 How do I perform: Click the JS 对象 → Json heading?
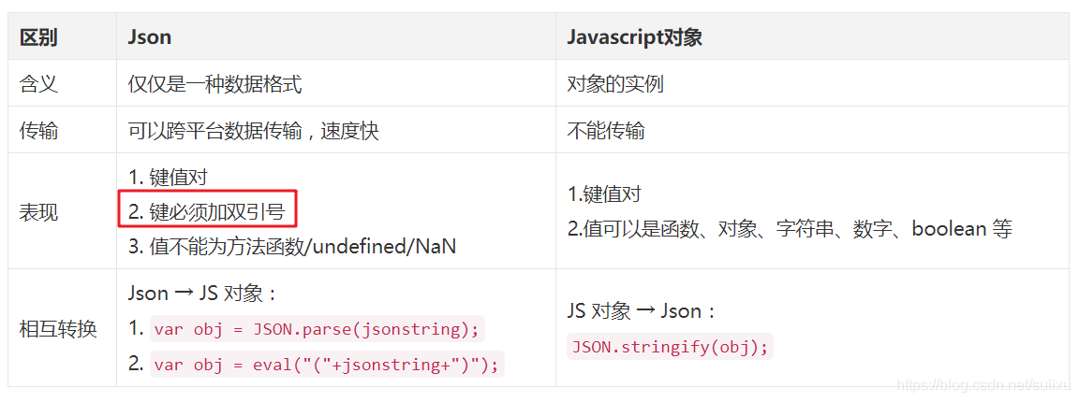point(642,311)
